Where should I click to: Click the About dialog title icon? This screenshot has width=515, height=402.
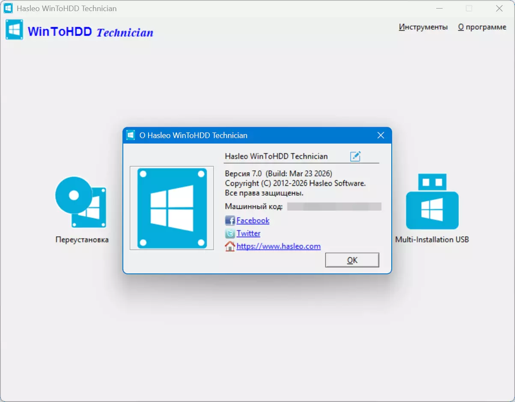coord(131,135)
